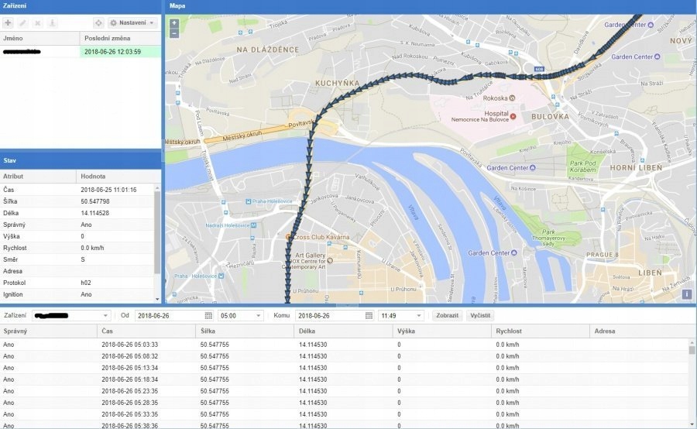Zoom out the map with minus button

pyautogui.click(x=174, y=33)
